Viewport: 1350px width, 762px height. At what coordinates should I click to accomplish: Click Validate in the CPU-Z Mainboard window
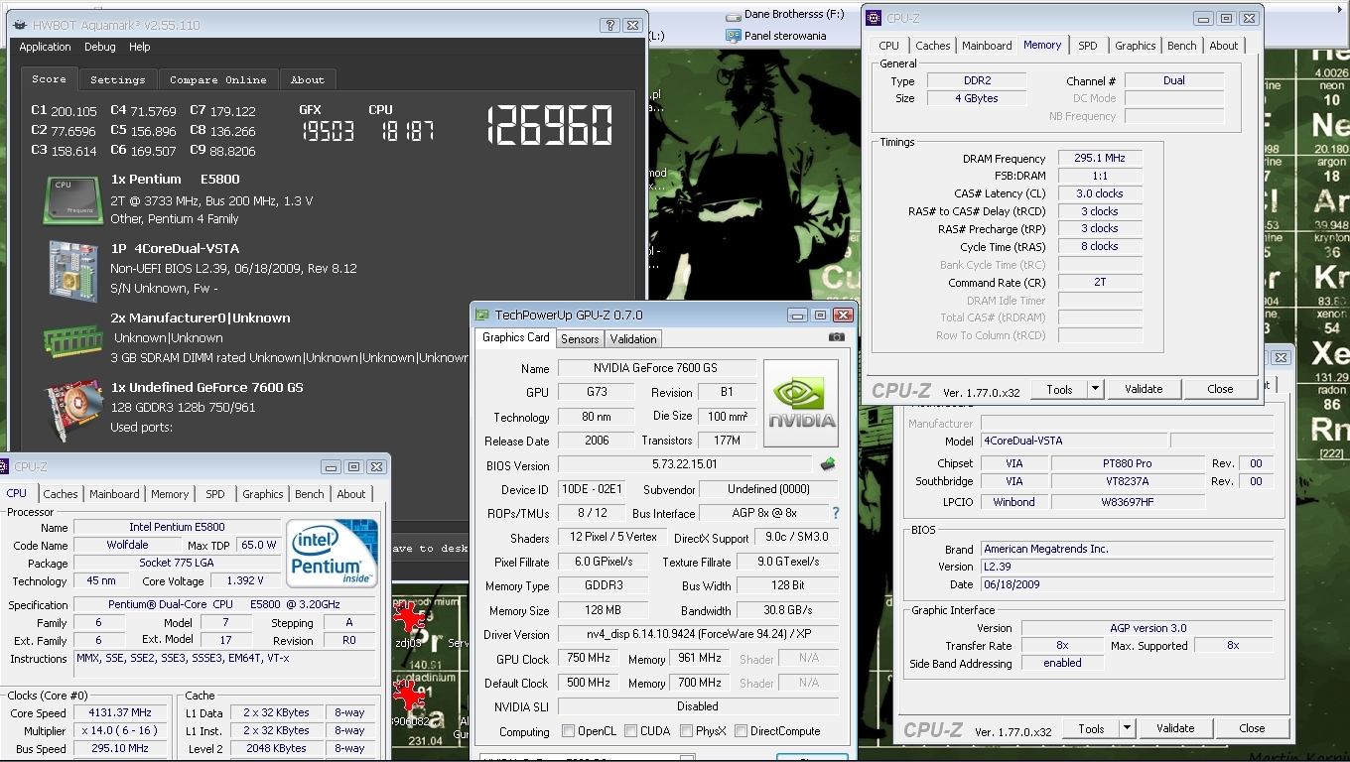pos(1174,728)
